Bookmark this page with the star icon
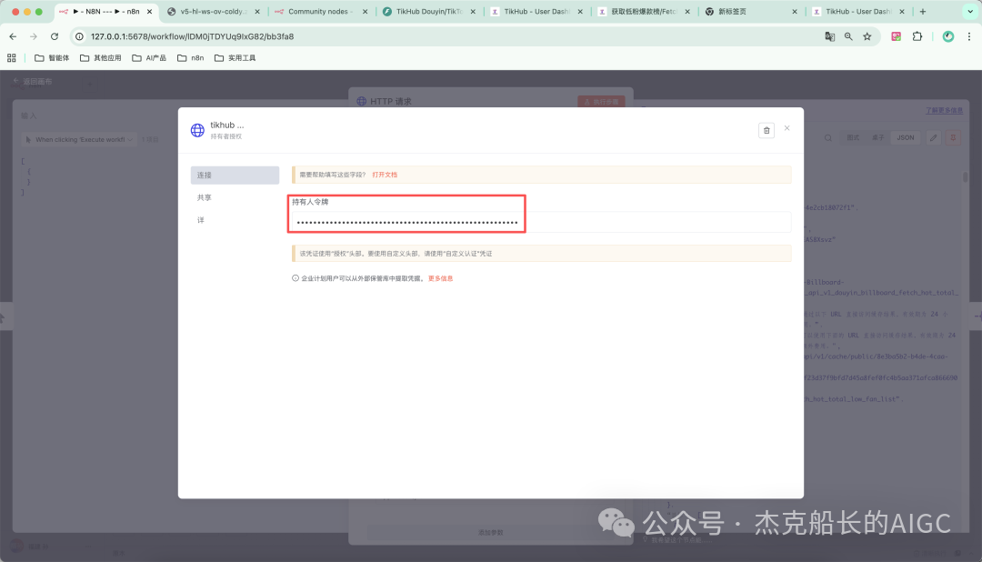Screen dimensions: 982x562 point(867,36)
